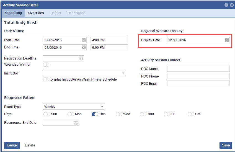Open the Display Date calendar picker
This screenshot has height=152, width=235.
tap(227, 40)
